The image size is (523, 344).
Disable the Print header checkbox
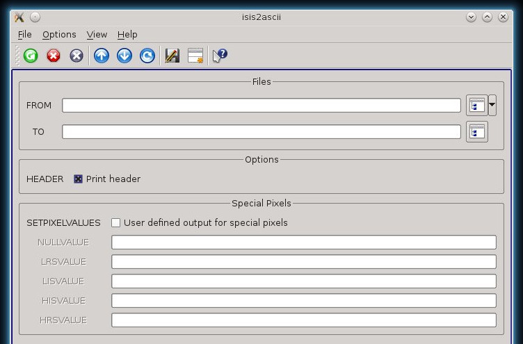[x=79, y=179]
